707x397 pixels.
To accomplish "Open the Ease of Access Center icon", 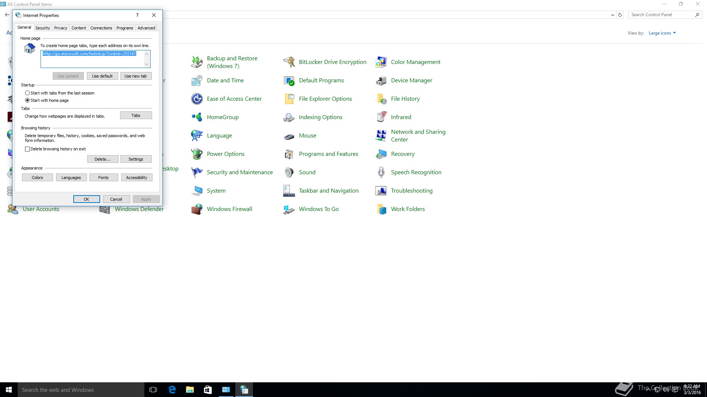I will pos(197,99).
